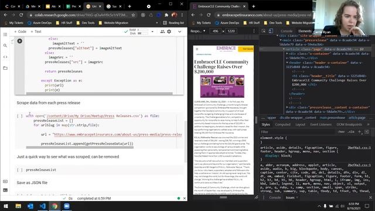Open Colab share/people icon
Viewport: 375px width, 211px height.
[x=162, y=32]
